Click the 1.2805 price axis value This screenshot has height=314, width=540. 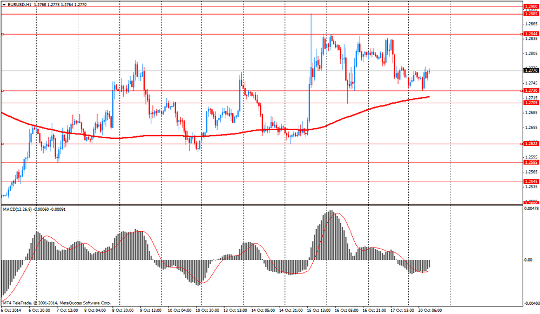point(532,54)
